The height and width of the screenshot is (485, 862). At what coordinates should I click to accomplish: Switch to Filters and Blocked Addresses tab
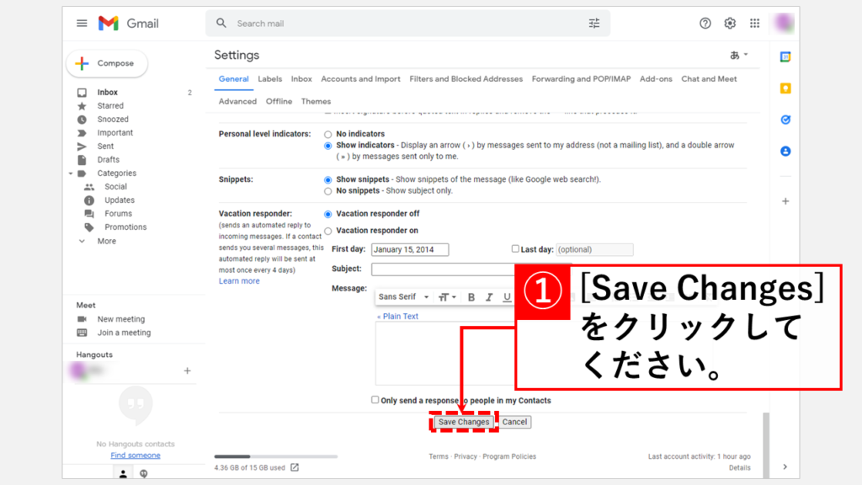(466, 79)
